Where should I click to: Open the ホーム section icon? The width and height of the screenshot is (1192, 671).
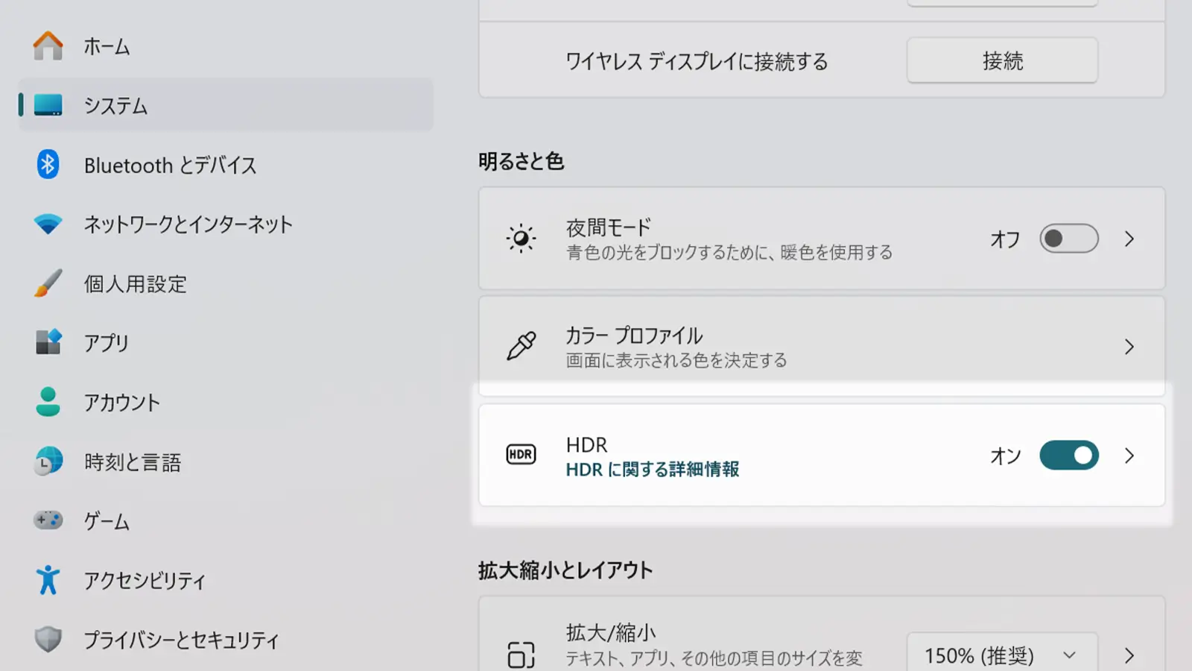click(47, 45)
